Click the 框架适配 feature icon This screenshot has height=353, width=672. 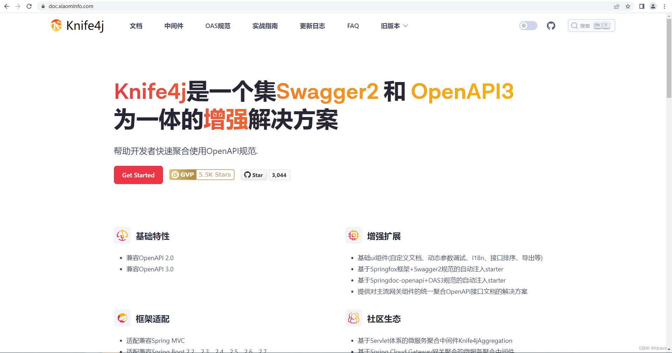pos(122,318)
